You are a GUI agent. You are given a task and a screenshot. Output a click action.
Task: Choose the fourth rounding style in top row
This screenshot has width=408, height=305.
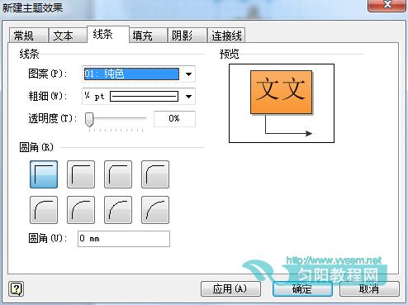(x=155, y=174)
